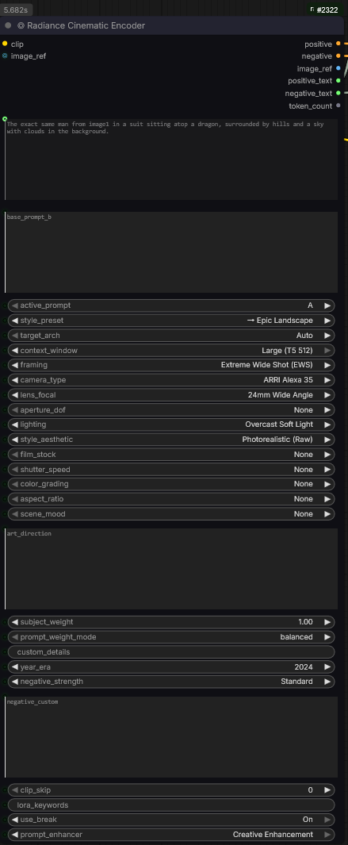Click the negative output connector dot
The image size is (348, 845).
coord(338,56)
